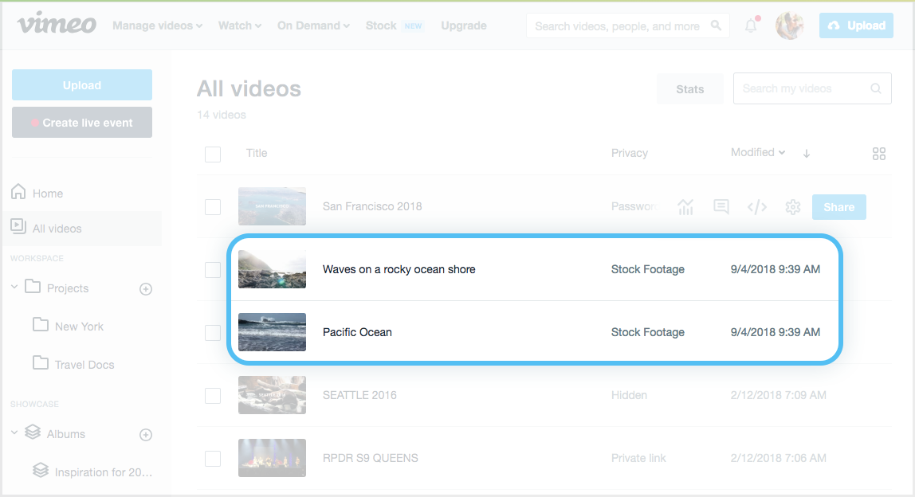Open the user profile avatar
The height and width of the screenshot is (497, 915).
tap(790, 25)
